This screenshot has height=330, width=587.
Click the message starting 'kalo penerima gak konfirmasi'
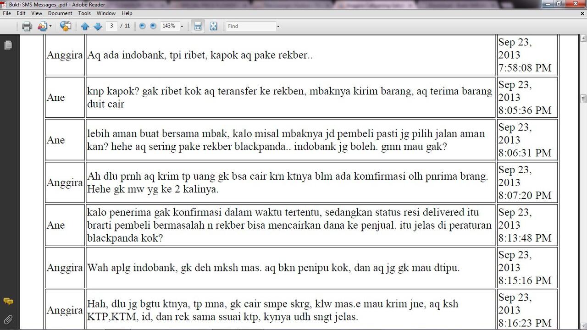click(x=289, y=225)
